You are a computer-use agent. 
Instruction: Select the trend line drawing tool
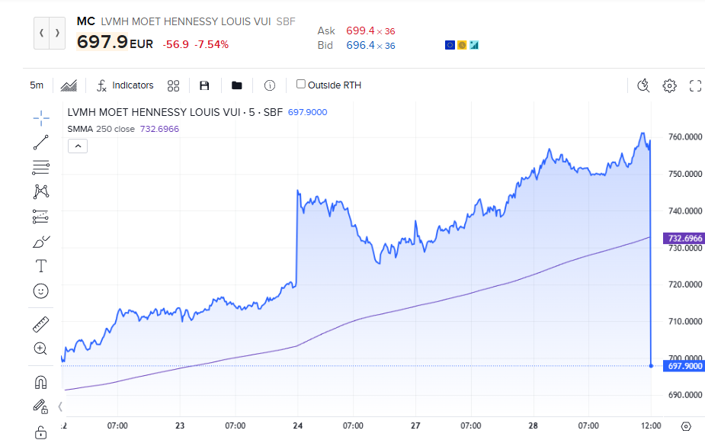pyautogui.click(x=41, y=143)
